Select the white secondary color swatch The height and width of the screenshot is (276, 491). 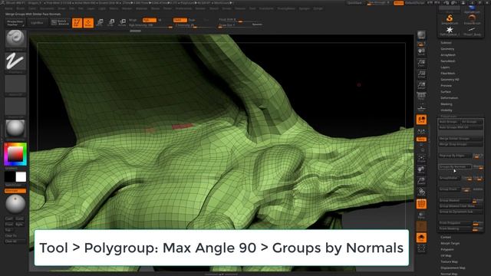coord(21,177)
